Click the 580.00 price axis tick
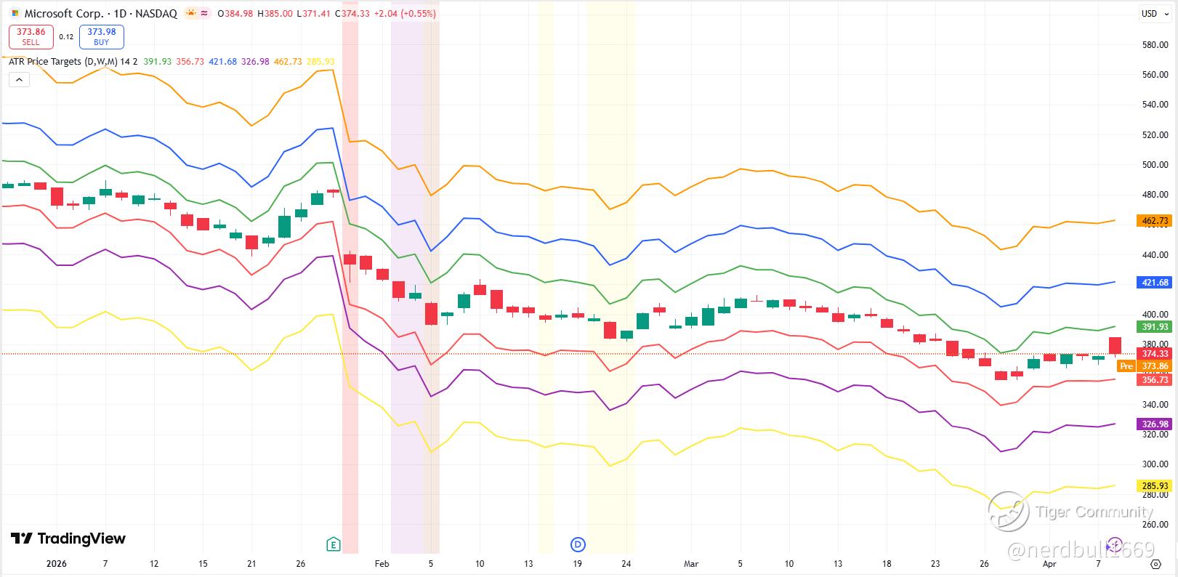Viewport: 1178px width, 577px height. [x=1155, y=45]
